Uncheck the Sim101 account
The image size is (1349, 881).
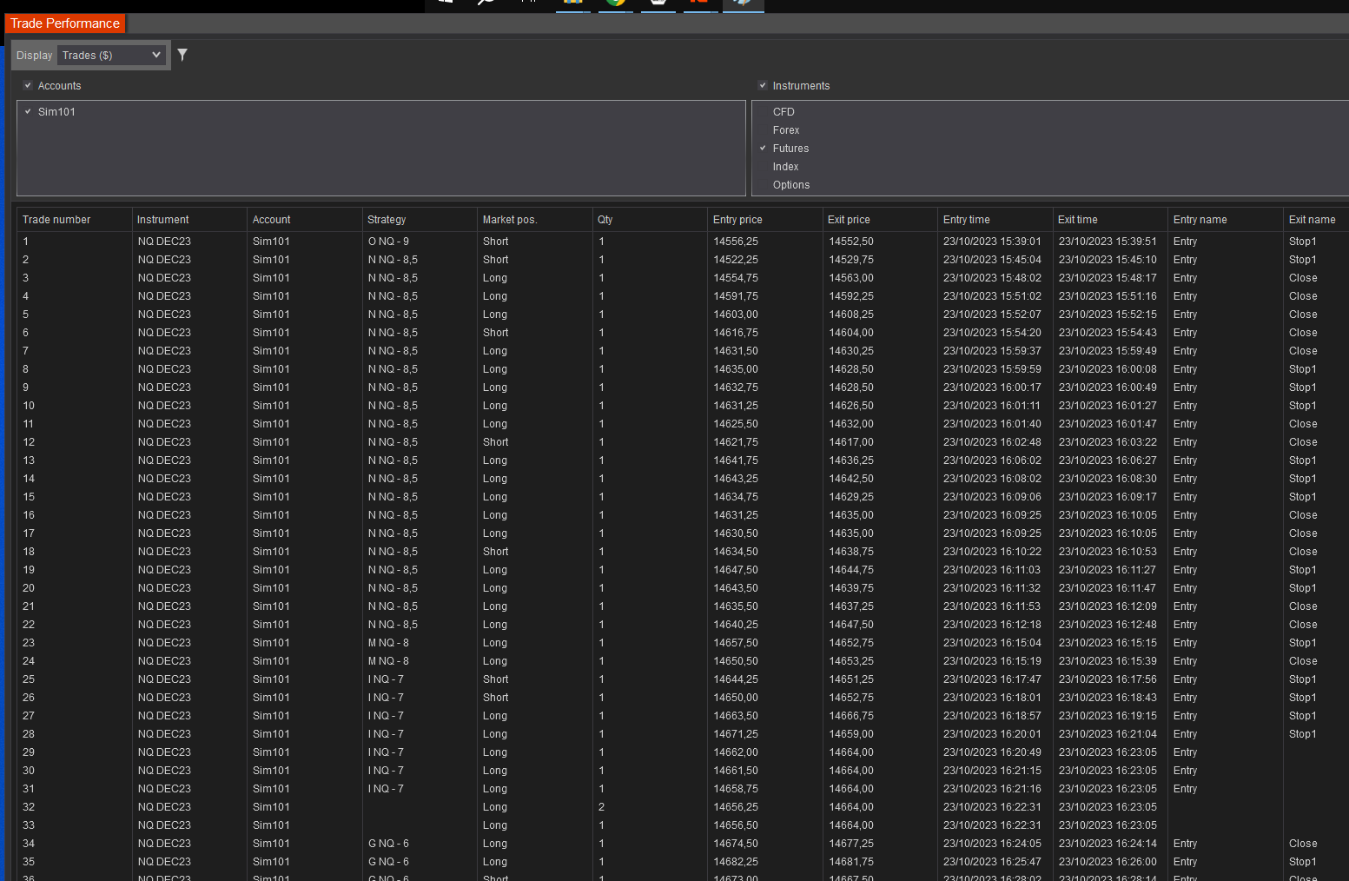click(x=28, y=111)
